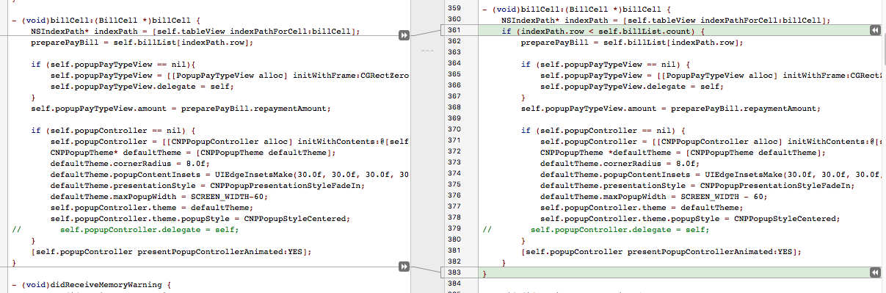Click the left pane's 'preparePayBill = self.billList[indexPath.row];' line
The width and height of the screenshot is (886, 293).
142,43
